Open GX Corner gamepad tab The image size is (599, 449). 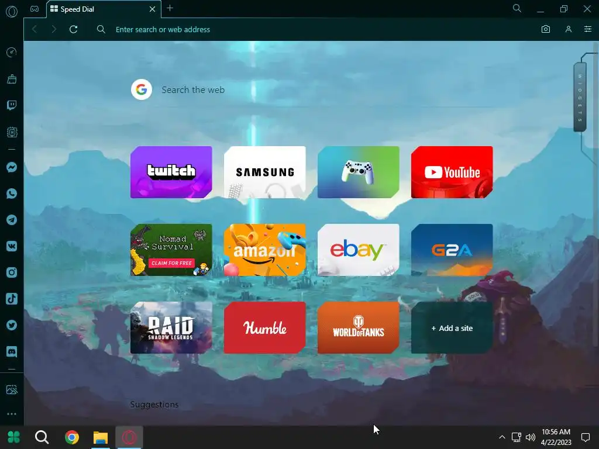pos(35,9)
